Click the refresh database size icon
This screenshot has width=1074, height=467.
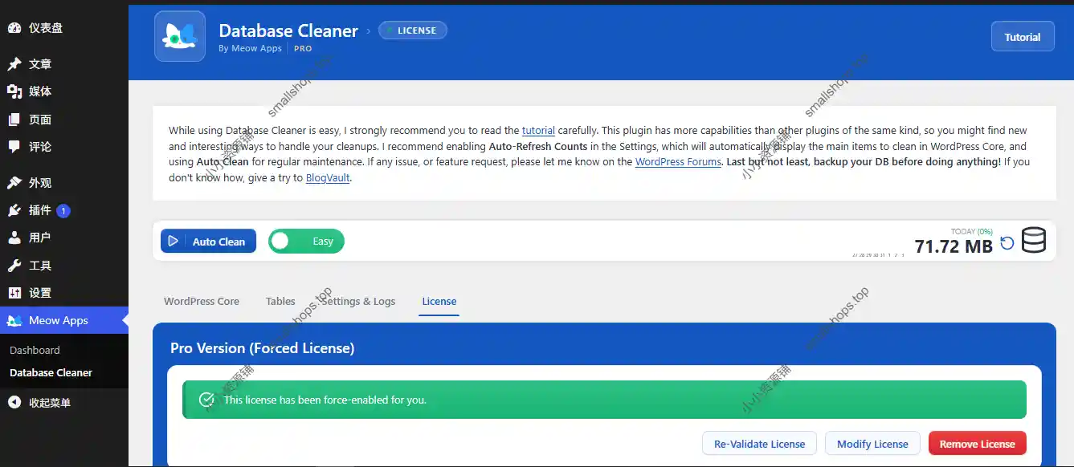(1007, 243)
